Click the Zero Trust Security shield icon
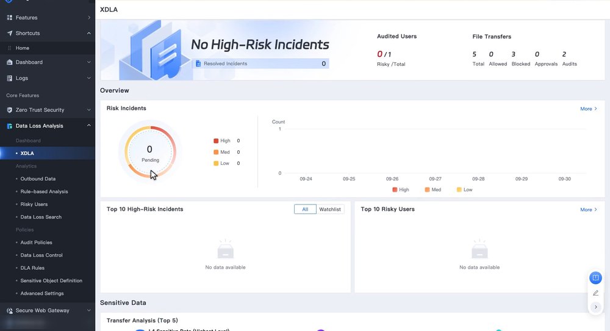The image size is (610, 331). [10, 110]
